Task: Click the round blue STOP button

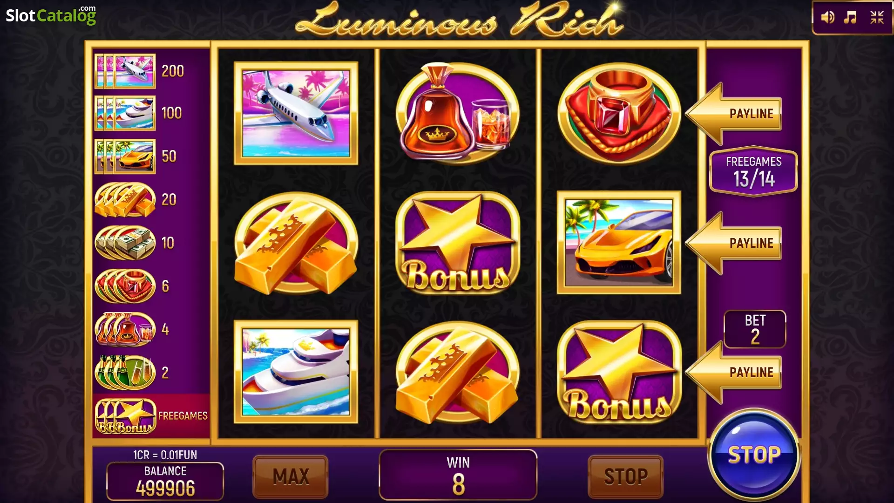Action: 754,455
